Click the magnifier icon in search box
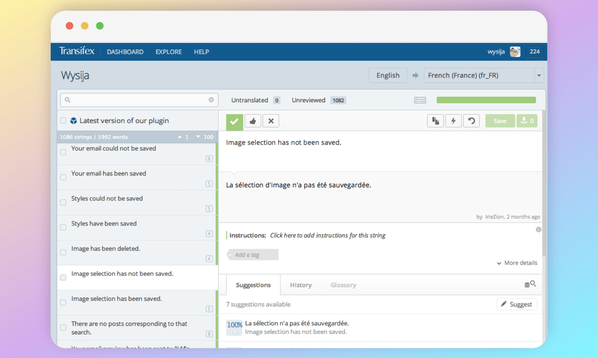Screen dimensions: 598x358 (x=67, y=100)
